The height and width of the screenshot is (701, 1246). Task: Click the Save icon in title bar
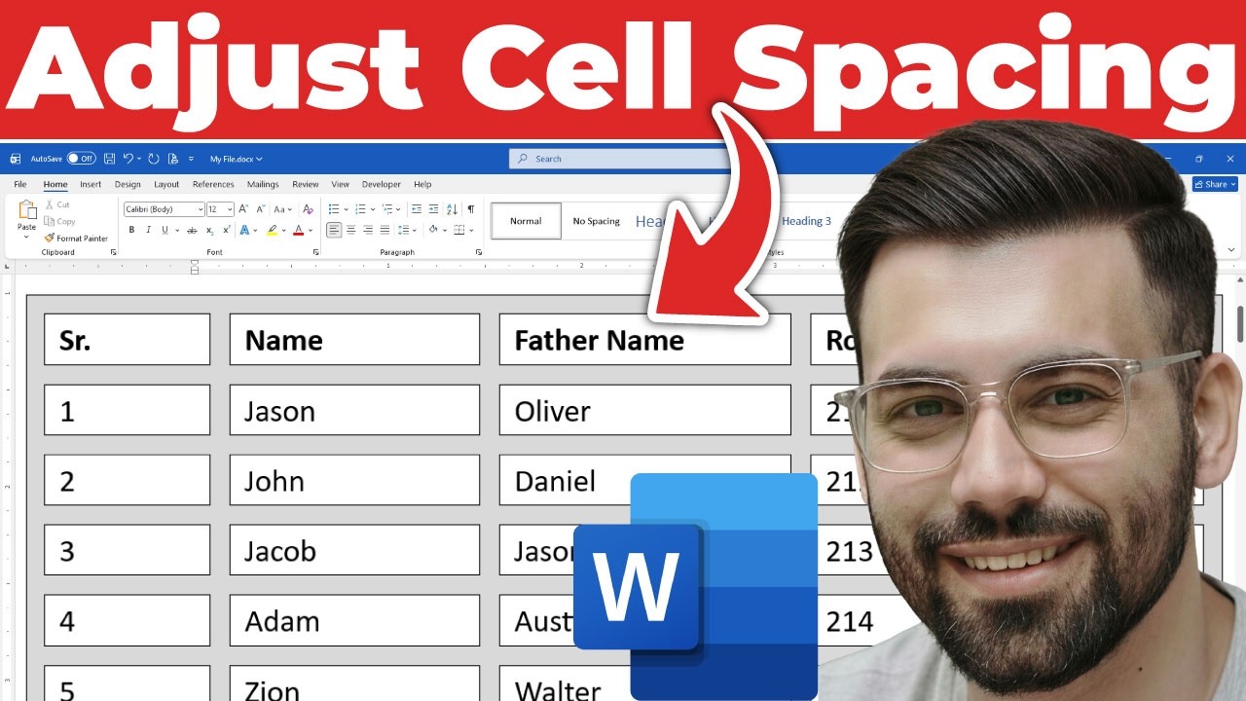[x=108, y=159]
